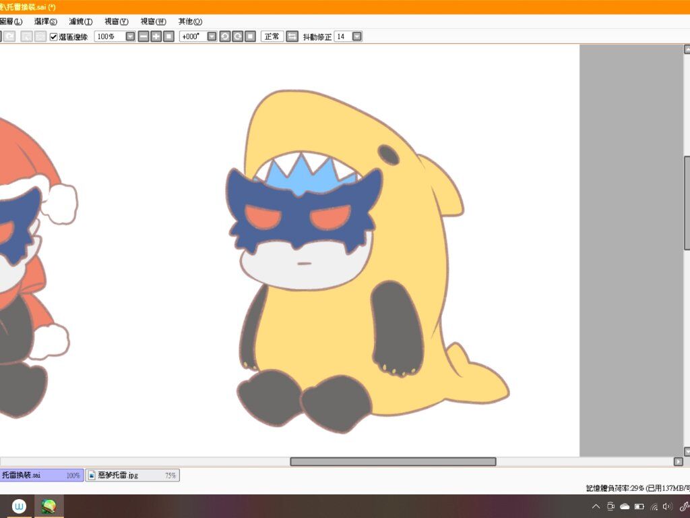690x518 pixels.
Task: Click the horizontal scrollbar thumb
Action: 393,461
